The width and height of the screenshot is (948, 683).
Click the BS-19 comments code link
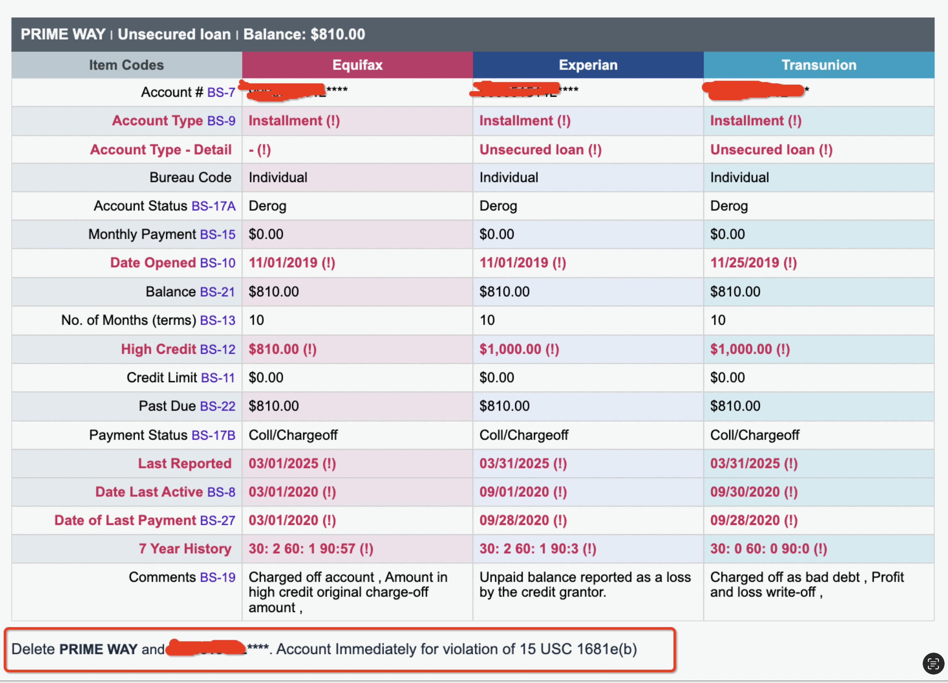[217, 577]
